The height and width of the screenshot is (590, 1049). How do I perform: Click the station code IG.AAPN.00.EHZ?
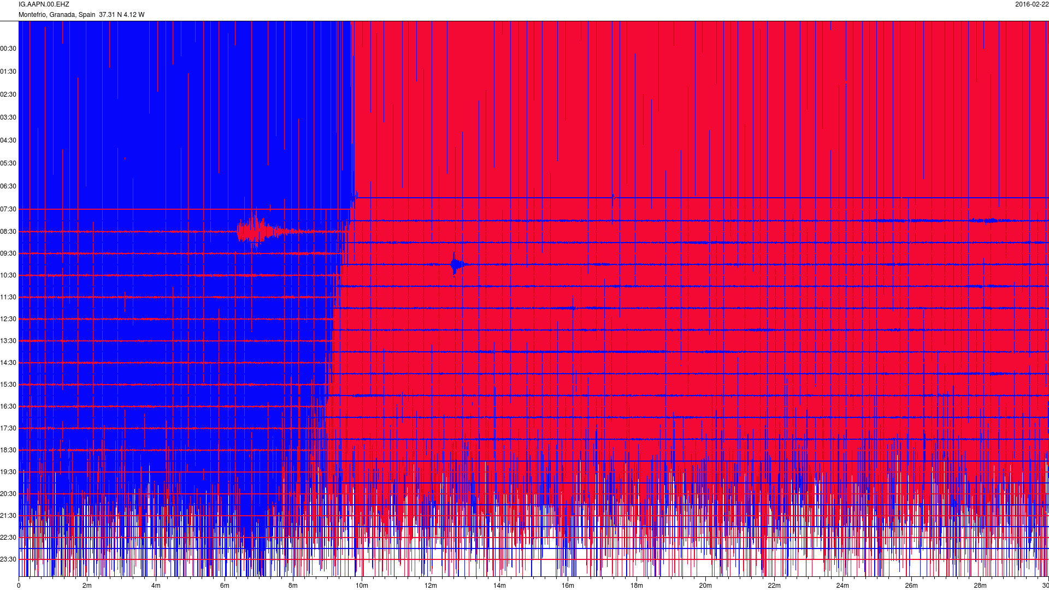[x=44, y=4]
